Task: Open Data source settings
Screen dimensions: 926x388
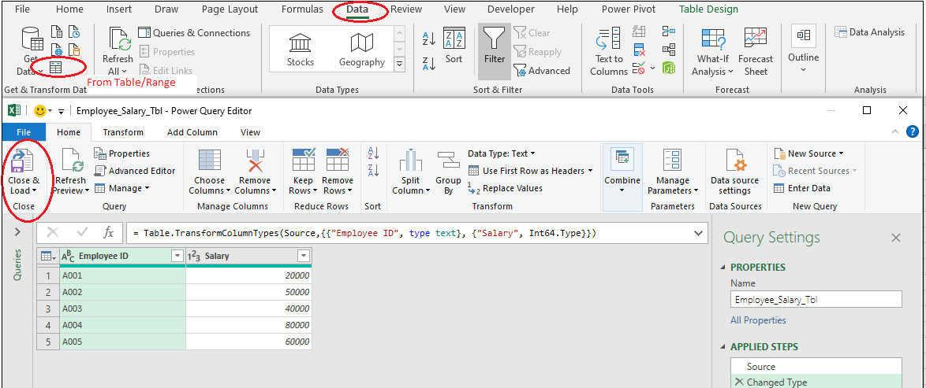Action: (x=734, y=172)
